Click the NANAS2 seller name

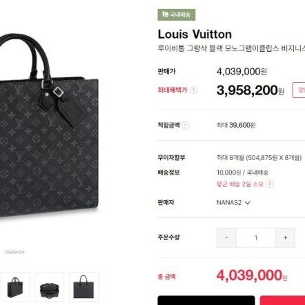[x=229, y=203]
